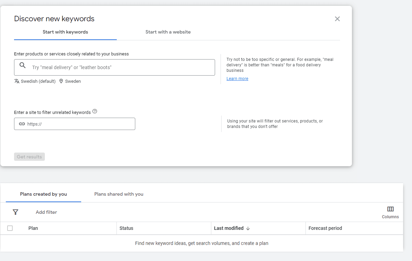Screen dimensions: 412x261
Task: Click the search magnifier icon in keyword field
Action: pos(23,65)
